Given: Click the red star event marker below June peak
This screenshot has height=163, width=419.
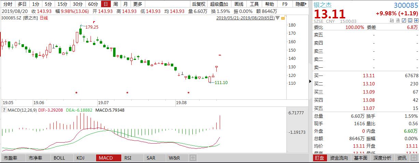Looking at the screenshot, I should pyautogui.click(x=76, y=93).
